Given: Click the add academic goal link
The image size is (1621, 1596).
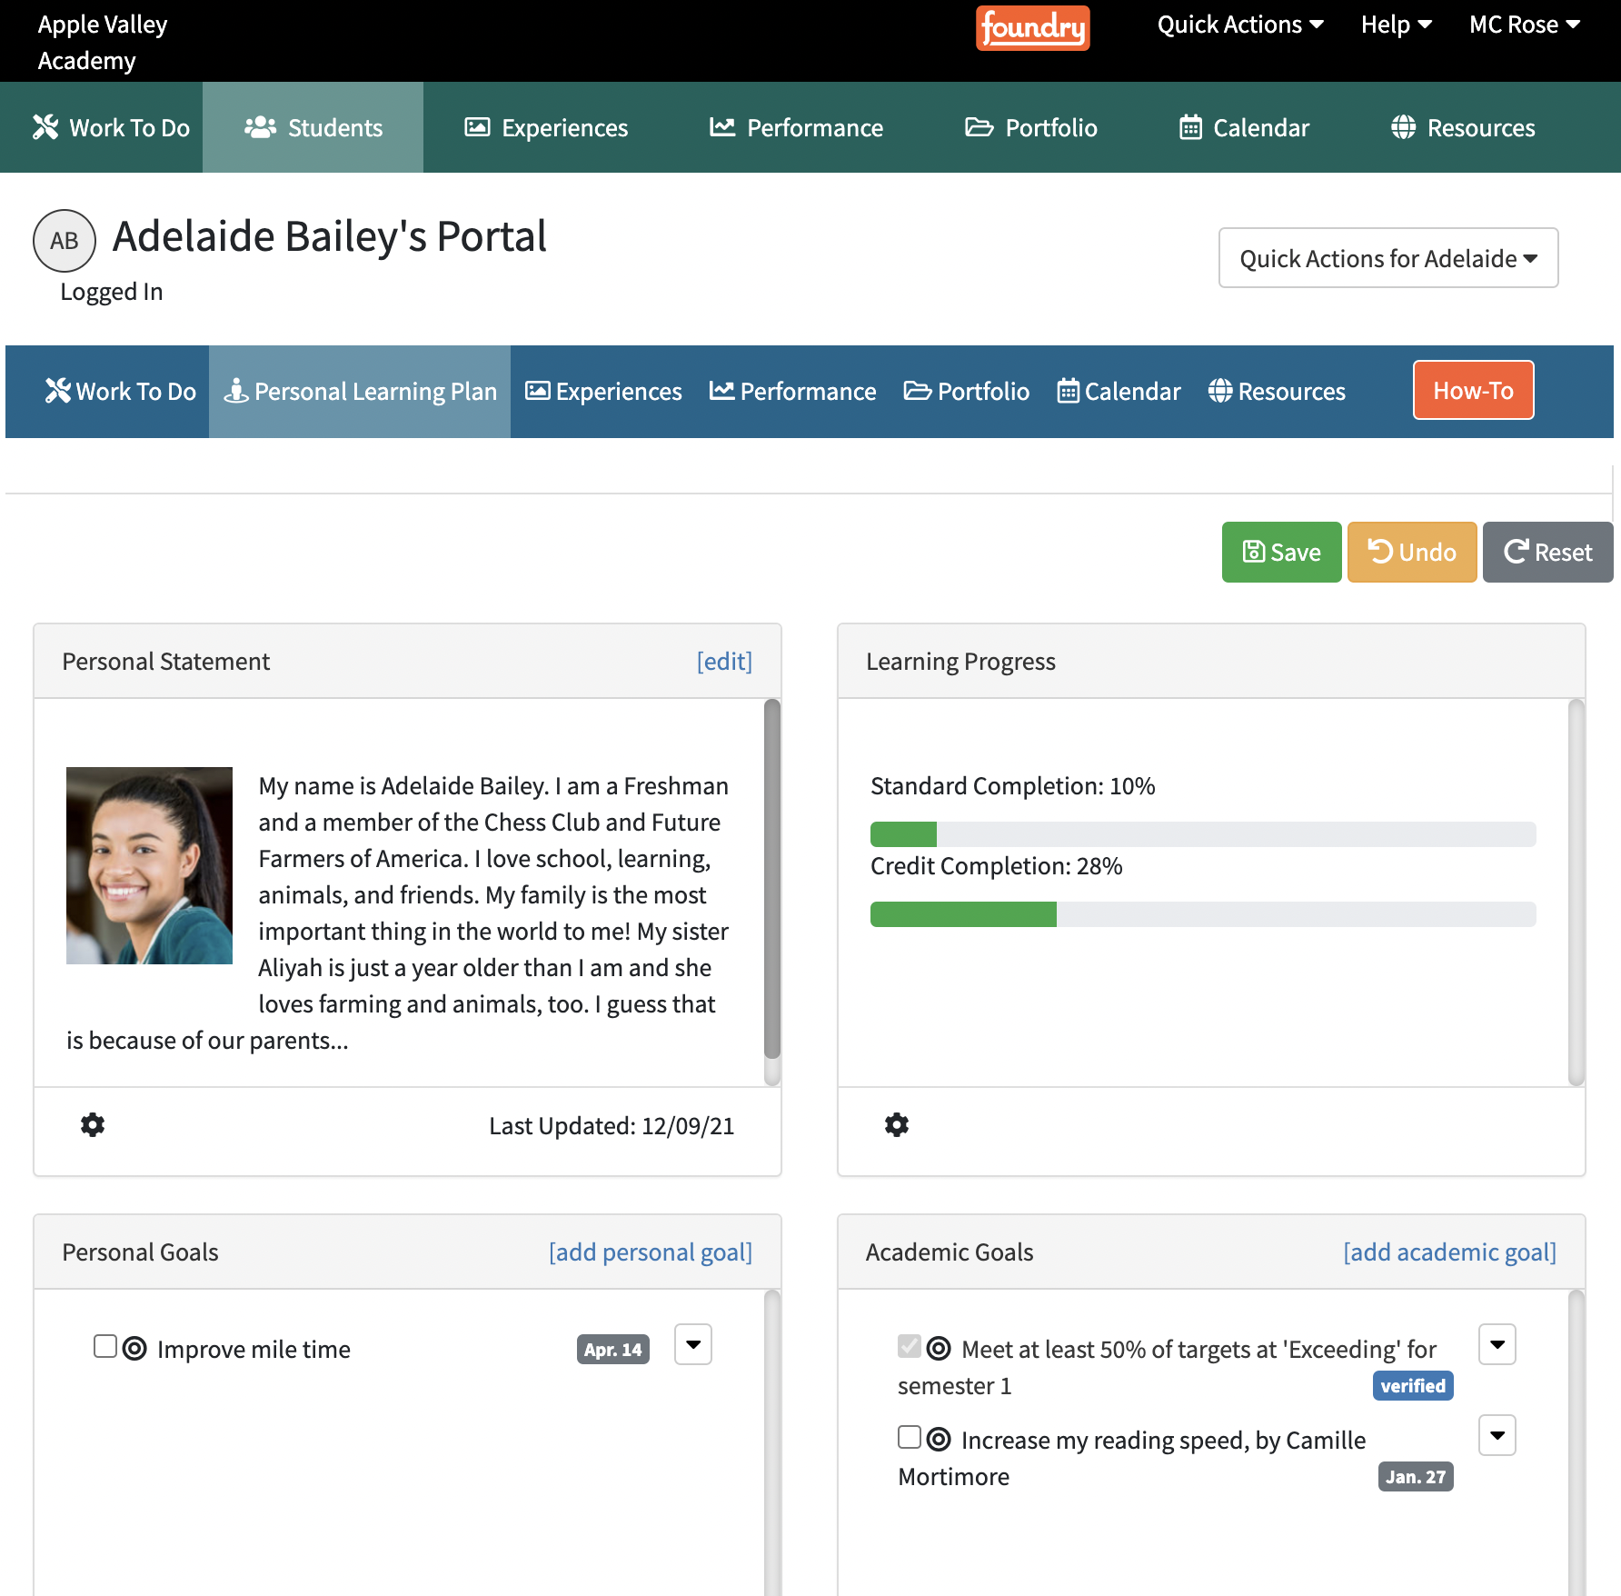Looking at the screenshot, I should 1449,1252.
